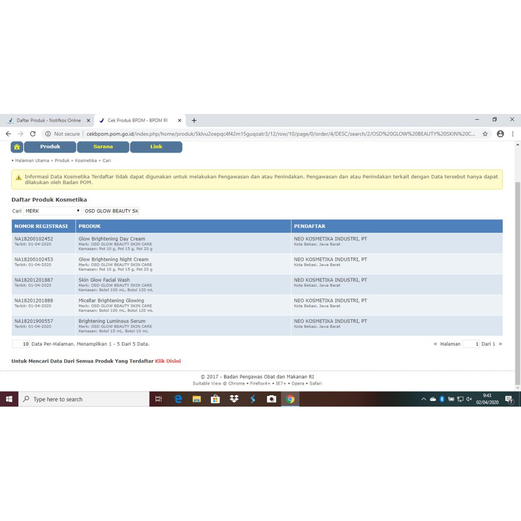Open the network tray icon

pos(460,399)
